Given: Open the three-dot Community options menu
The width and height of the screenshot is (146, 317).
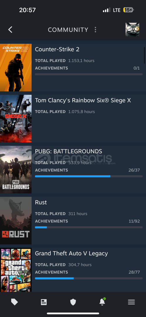Looking at the screenshot, I should 95,30.
